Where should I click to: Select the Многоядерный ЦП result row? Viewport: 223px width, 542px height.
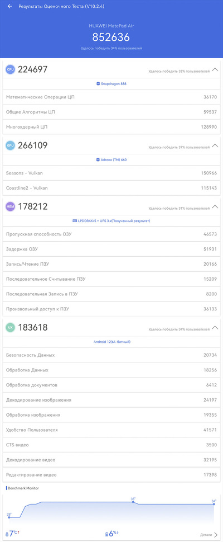point(111,127)
